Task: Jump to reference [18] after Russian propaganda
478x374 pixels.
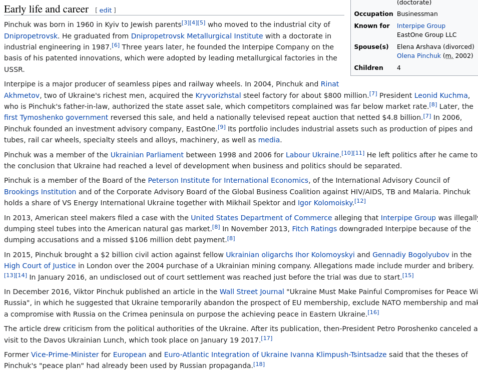Action: [x=259, y=364]
